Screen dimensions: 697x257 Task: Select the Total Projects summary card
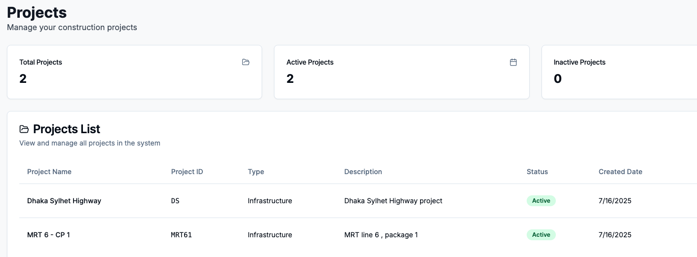pos(134,72)
